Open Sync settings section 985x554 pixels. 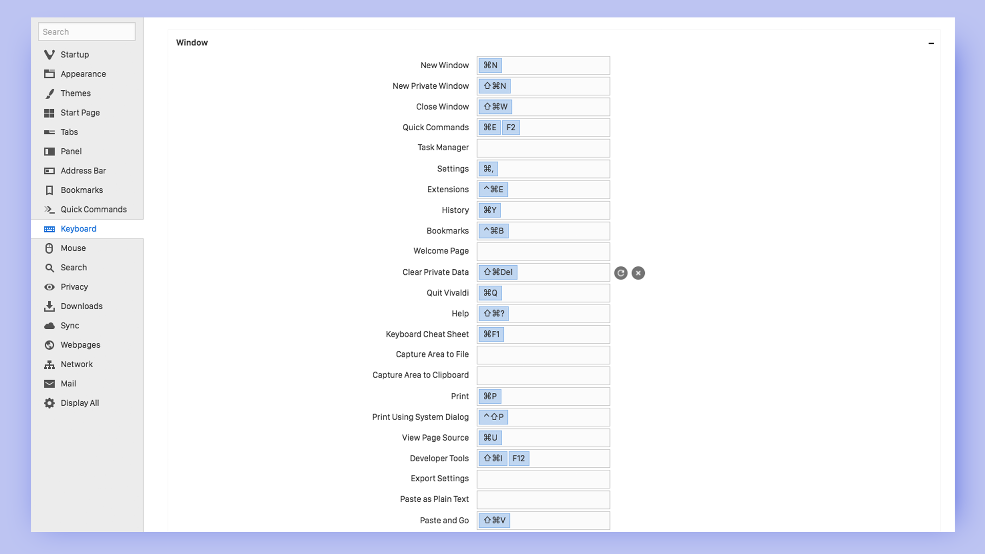[70, 325]
